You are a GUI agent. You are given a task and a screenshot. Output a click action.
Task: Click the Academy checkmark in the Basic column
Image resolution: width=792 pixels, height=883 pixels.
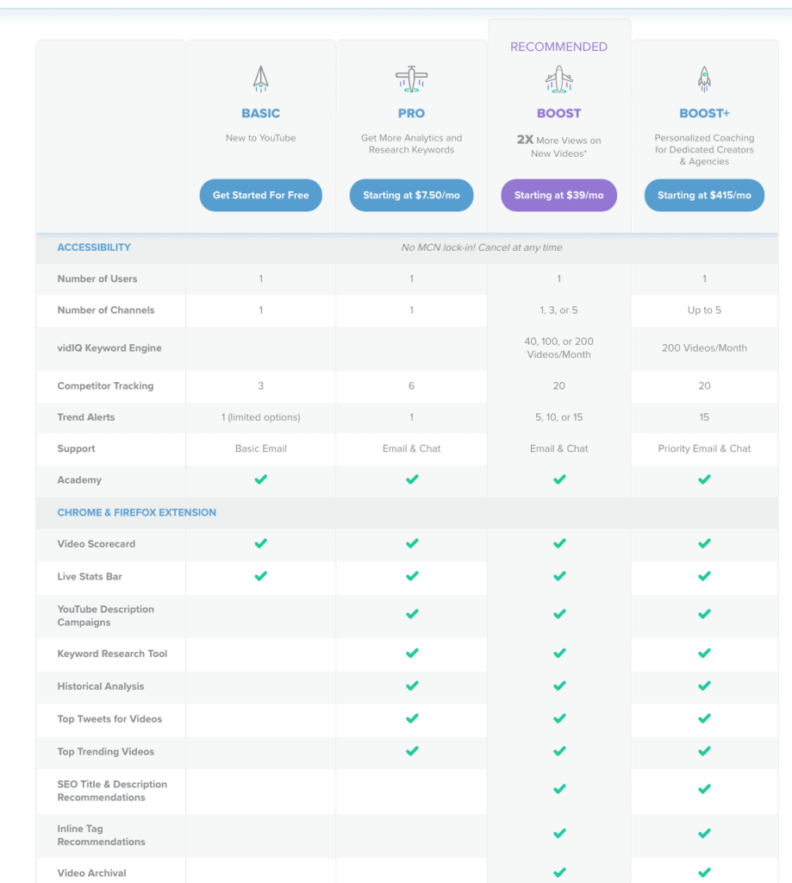pyautogui.click(x=260, y=479)
